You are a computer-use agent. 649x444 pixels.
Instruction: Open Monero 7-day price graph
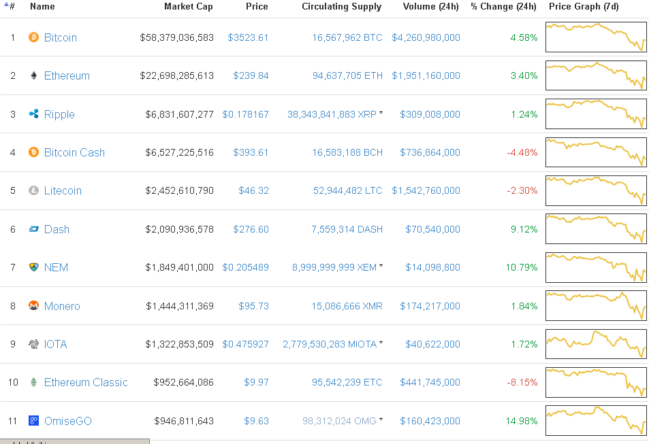click(596, 305)
